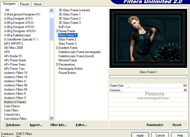Viewport: 190px width, 137px height.
Task: Cancel the filter dialog
Action: pyautogui.click(x=160, y=135)
